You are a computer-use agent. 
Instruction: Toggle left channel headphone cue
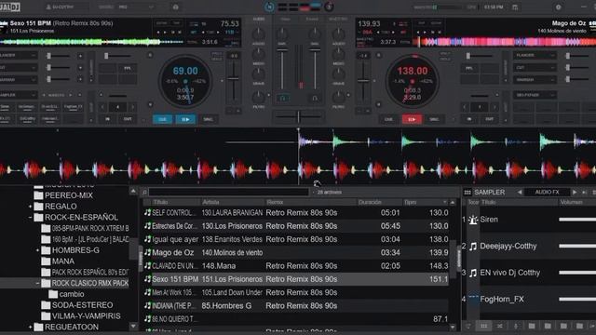282,98
